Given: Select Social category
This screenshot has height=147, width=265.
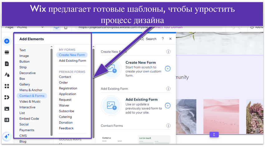Looking at the screenshot, I should click(x=24, y=124).
